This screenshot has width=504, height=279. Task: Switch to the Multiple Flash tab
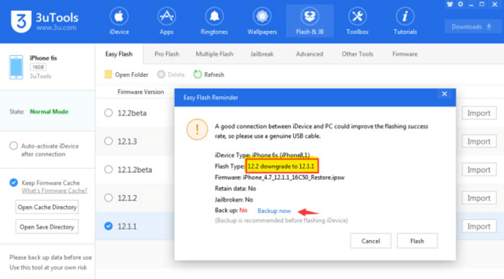[x=214, y=54]
